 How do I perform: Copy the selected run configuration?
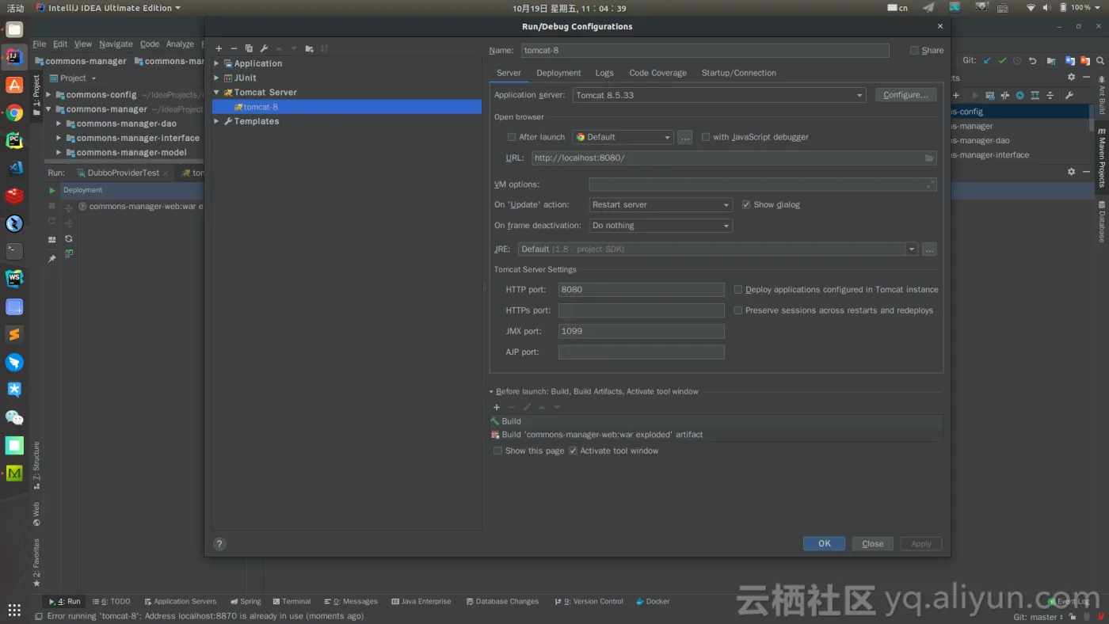tap(249, 48)
